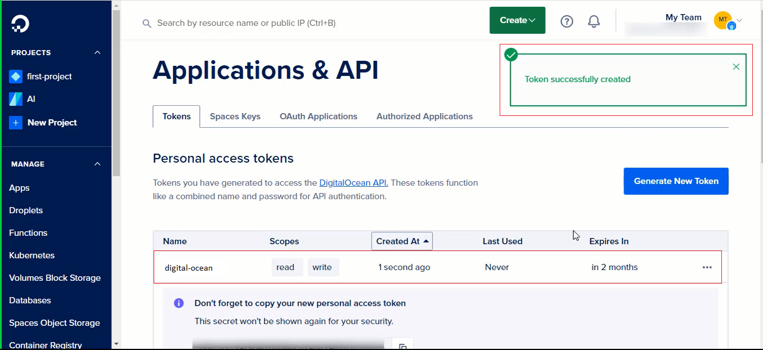The height and width of the screenshot is (350, 763).
Task: Click the Generate New Token button
Action: point(676,181)
